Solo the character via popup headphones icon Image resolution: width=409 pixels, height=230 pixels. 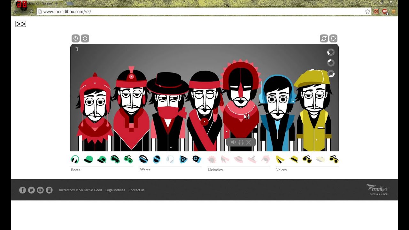pos(241,142)
